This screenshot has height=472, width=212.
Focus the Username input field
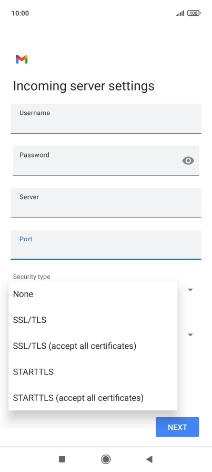106,119
